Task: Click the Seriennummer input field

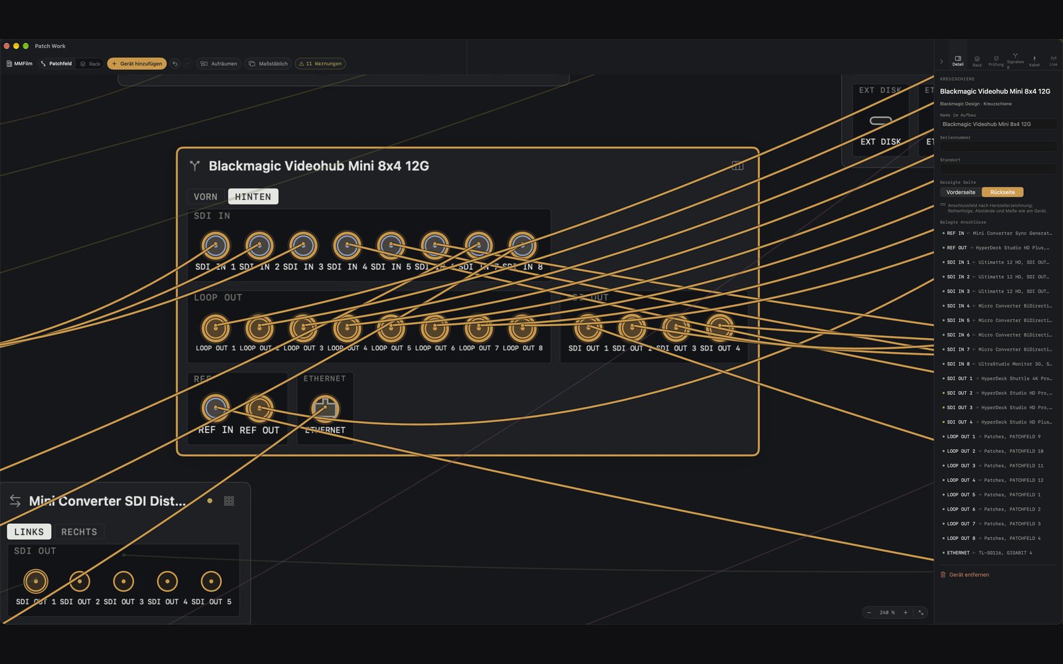Action: tap(998, 146)
